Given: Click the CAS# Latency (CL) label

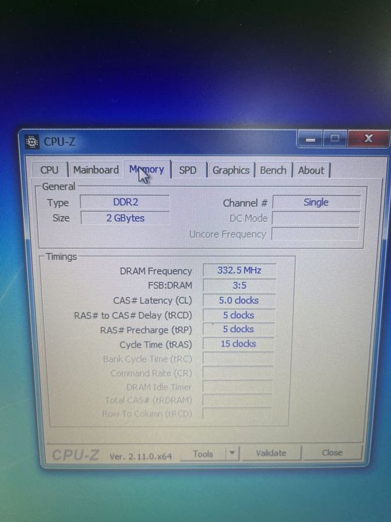Looking at the screenshot, I should pos(153,301).
